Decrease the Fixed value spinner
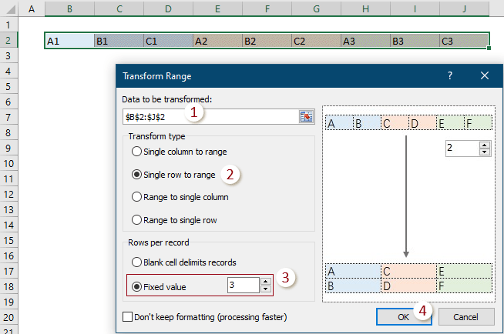The width and height of the screenshot is (504, 334). 266,289
